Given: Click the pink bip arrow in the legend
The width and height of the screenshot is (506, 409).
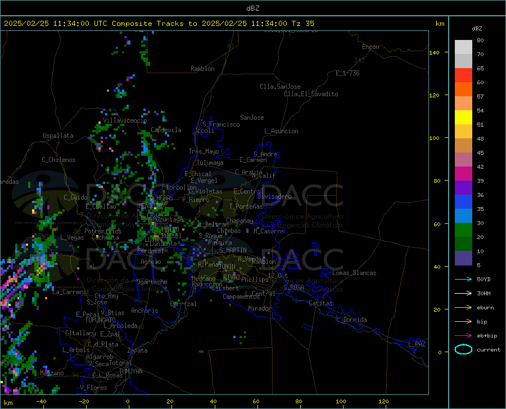Looking at the screenshot, I should (463, 322).
